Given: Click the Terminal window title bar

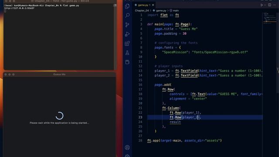Looking at the screenshot, I should click(60, 1).
